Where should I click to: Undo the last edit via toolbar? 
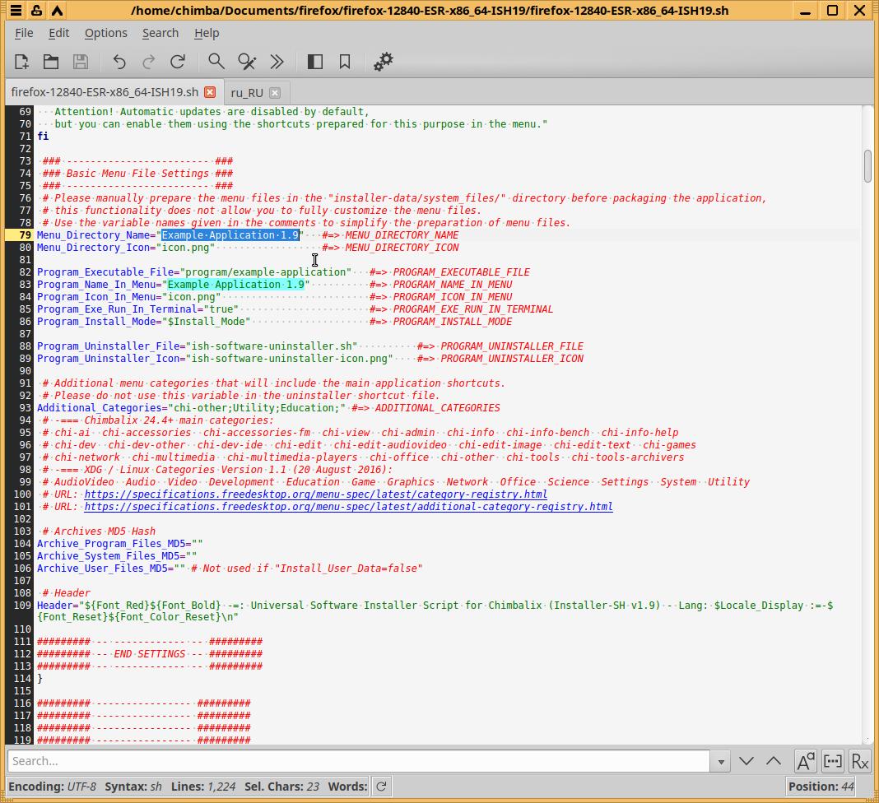pyautogui.click(x=119, y=62)
